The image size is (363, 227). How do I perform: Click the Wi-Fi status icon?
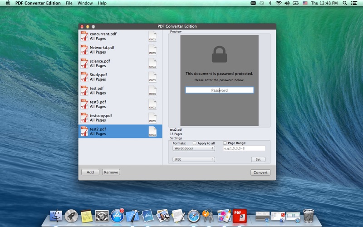coord(279,3)
